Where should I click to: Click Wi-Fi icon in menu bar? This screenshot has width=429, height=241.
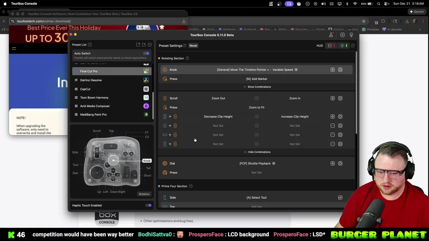coord(355,4)
